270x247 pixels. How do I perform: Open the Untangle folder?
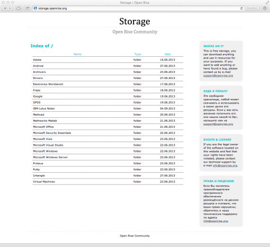pyautogui.click(x=39, y=176)
